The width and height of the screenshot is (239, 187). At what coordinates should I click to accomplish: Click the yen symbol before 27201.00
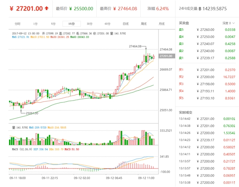point(12,8)
